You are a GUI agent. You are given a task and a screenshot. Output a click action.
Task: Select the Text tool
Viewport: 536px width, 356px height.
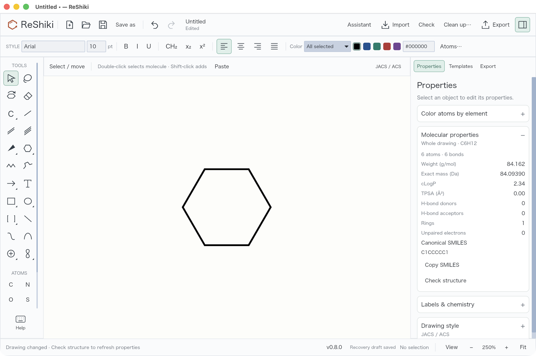tap(28, 184)
